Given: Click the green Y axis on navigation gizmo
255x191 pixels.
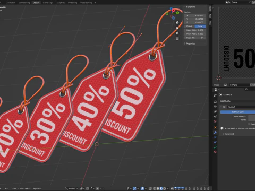Looking at the screenshot, I should tap(177, 13).
